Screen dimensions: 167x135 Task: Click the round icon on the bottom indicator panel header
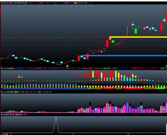point(2,114)
